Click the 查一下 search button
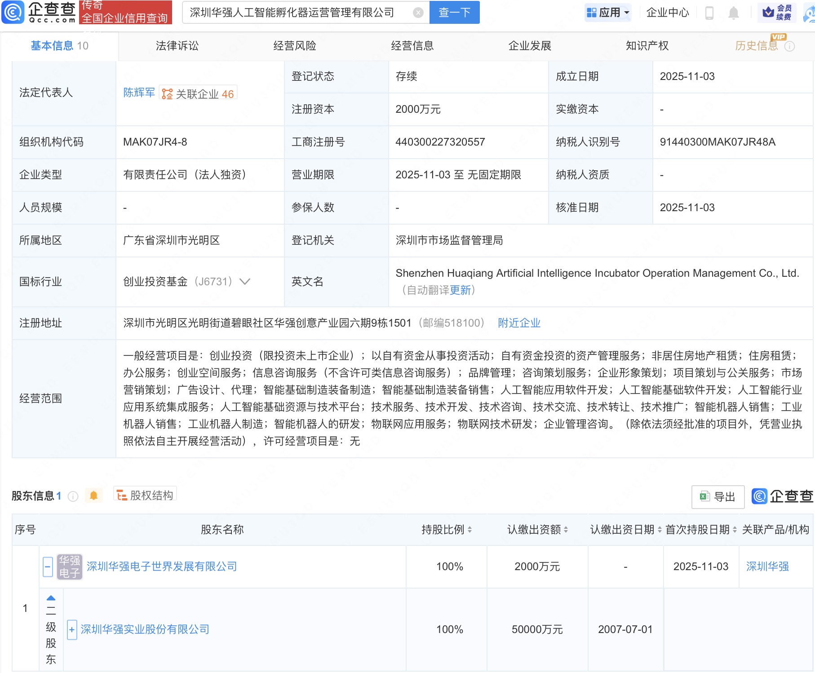The width and height of the screenshot is (815, 673). (x=454, y=13)
